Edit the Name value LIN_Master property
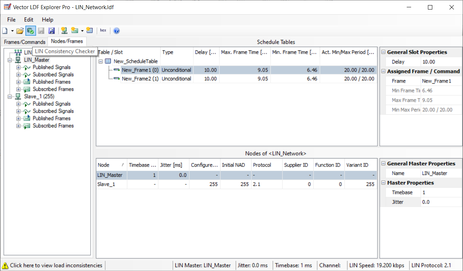This screenshot has width=463, height=271. [441, 173]
